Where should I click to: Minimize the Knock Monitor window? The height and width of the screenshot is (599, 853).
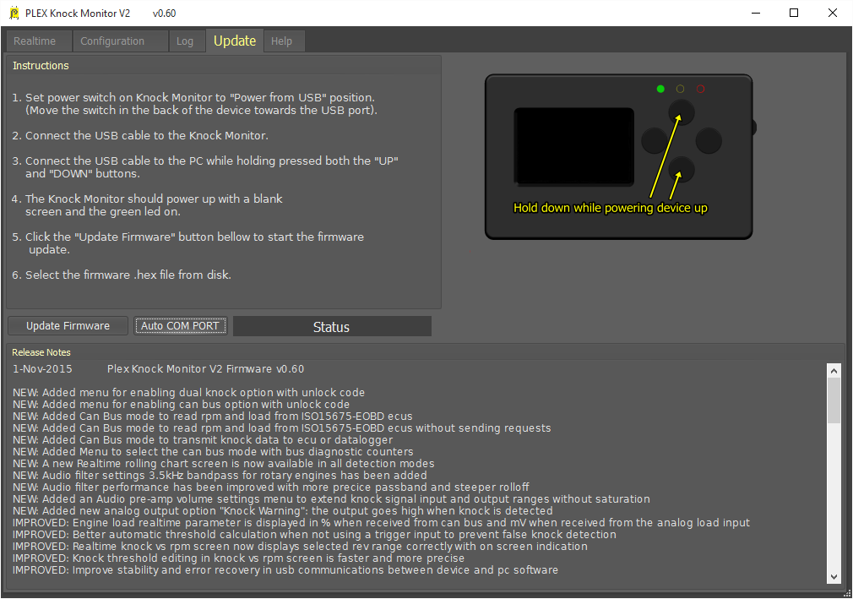[756, 13]
